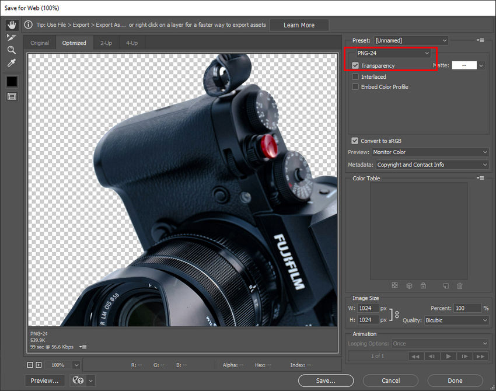Shift selected colors to web palette icon
The height and width of the screenshot is (391, 496).
(x=409, y=285)
